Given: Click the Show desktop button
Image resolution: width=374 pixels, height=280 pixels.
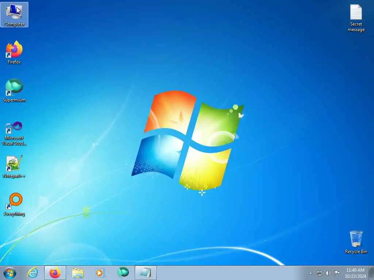Looking at the screenshot, I should pos(371,273).
